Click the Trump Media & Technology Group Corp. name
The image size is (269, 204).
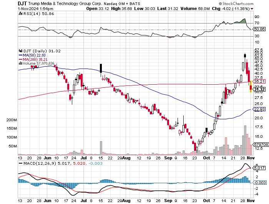point(65,3)
